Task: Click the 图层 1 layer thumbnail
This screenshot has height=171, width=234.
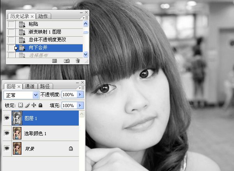Action: (x=17, y=118)
